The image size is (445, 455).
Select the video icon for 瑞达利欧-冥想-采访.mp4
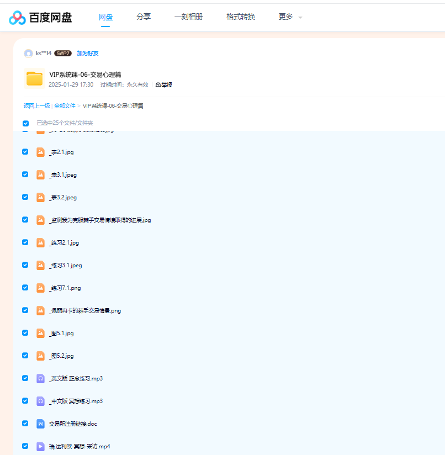40,446
